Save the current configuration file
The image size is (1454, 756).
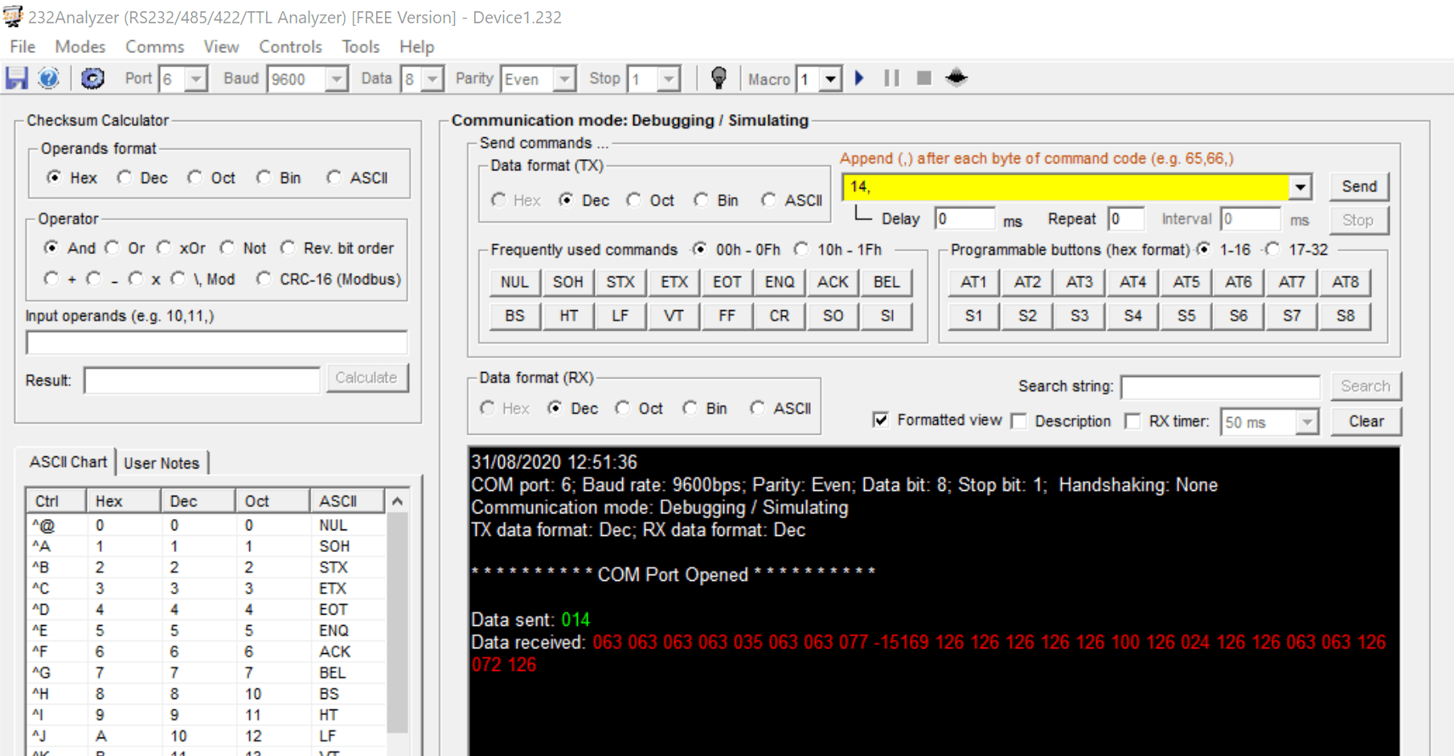coord(15,77)
